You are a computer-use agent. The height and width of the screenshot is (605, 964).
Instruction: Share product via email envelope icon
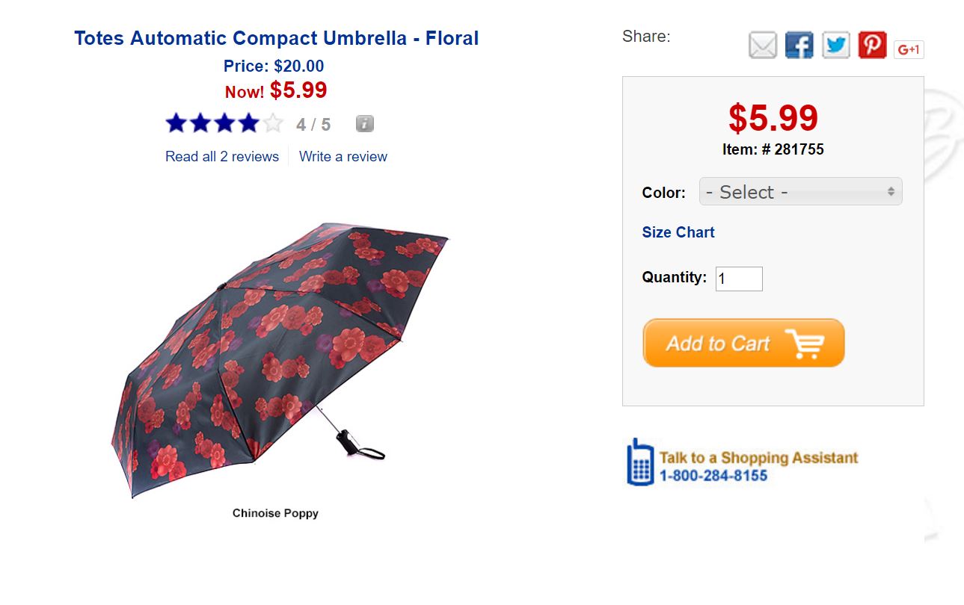(x=763, y=46)
